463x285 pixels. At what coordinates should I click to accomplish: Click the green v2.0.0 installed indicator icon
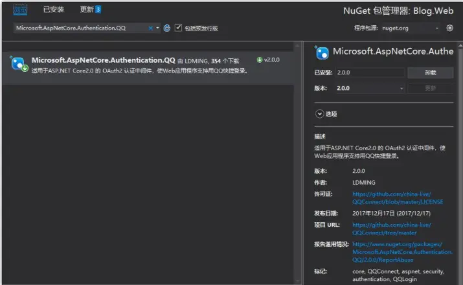point(260,60)
